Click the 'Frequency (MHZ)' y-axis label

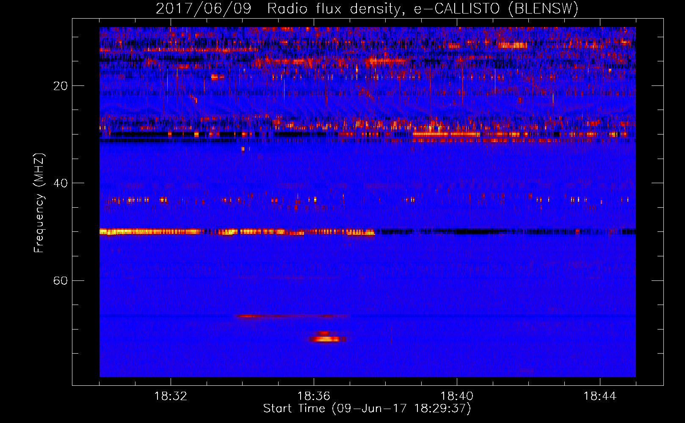click(x=39, y=203)
